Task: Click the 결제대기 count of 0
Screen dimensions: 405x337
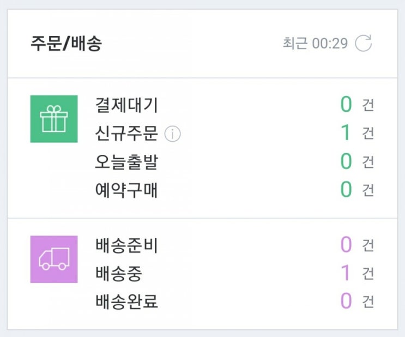Action: coord(346,105)
